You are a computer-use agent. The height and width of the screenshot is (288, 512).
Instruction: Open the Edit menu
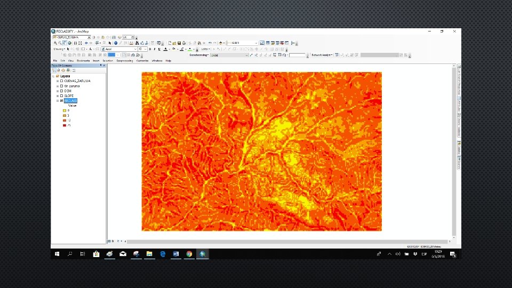pos(62,61)
